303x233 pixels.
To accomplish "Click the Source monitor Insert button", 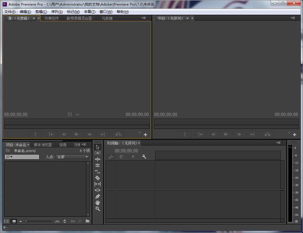I will [x=118, y=134].
